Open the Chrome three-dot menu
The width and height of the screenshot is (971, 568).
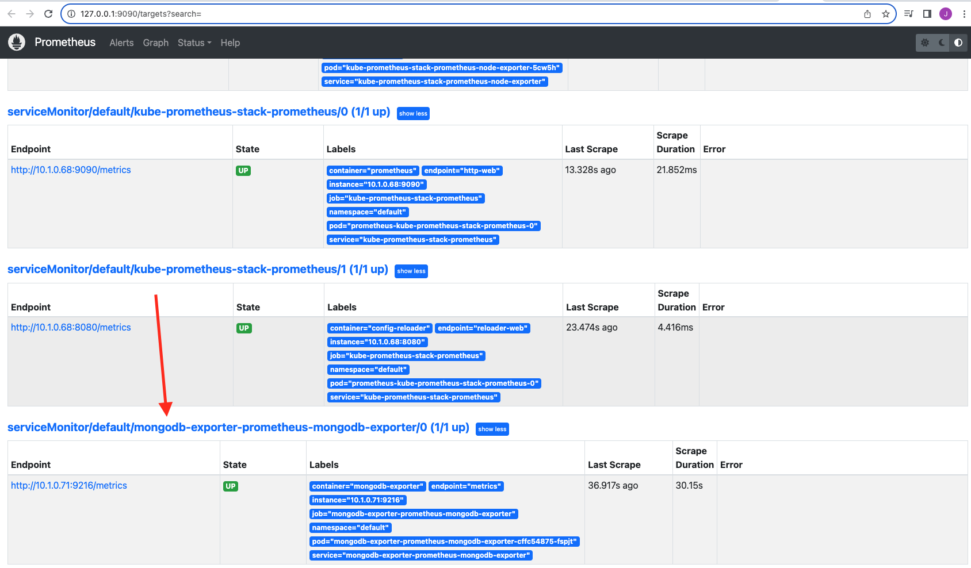tap(965, 13)
